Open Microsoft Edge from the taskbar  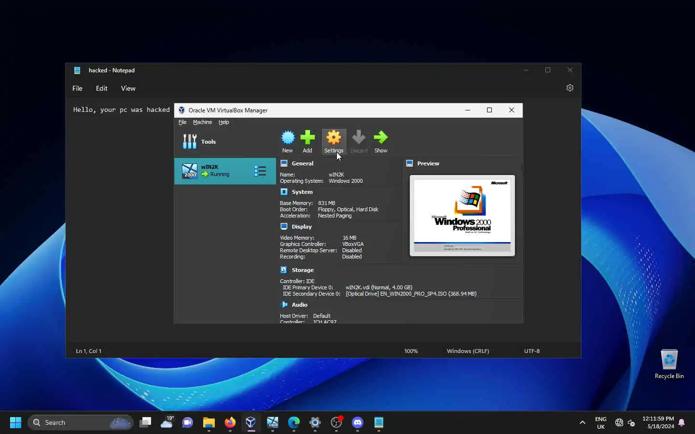tap(294, 422)
